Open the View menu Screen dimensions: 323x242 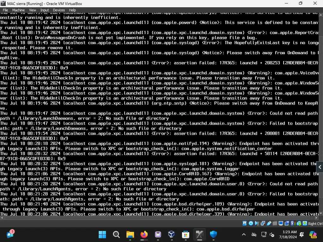tap(32, 10)
